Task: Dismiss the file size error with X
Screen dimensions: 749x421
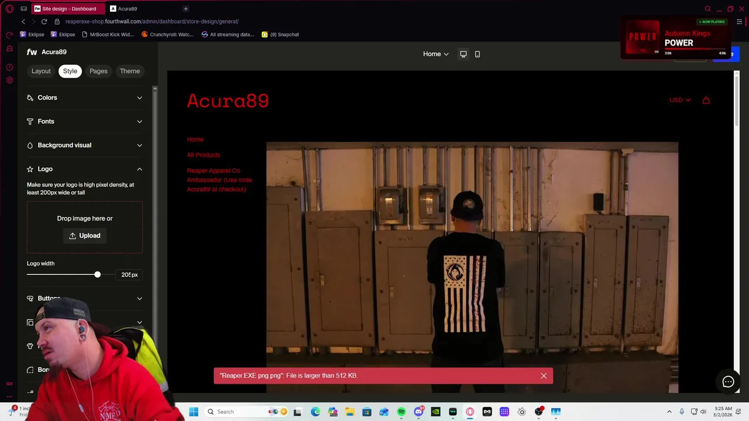Action: pyautogui.click(x=544, y=376)
